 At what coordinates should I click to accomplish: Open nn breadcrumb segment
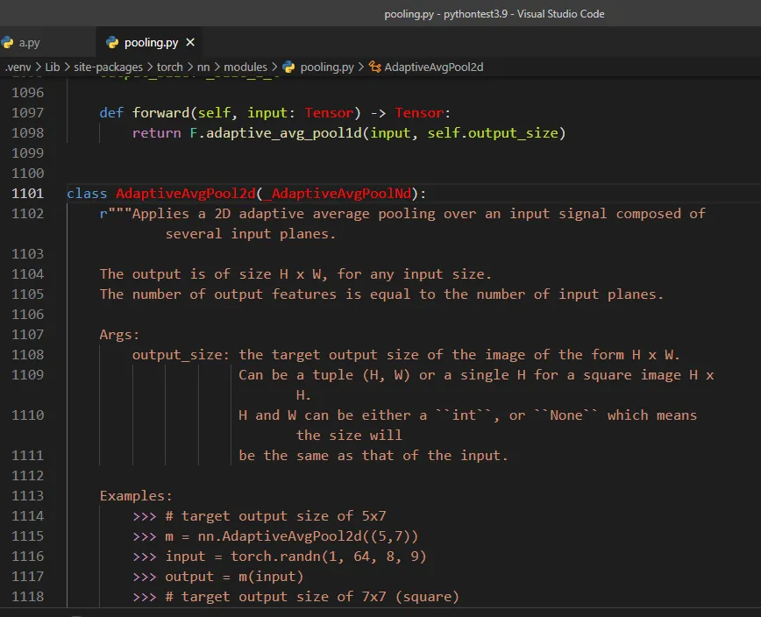coord(203,67)
